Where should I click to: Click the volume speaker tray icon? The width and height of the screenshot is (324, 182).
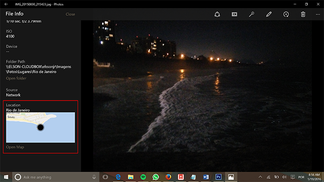pyautogui.click(x=284, y=177)
